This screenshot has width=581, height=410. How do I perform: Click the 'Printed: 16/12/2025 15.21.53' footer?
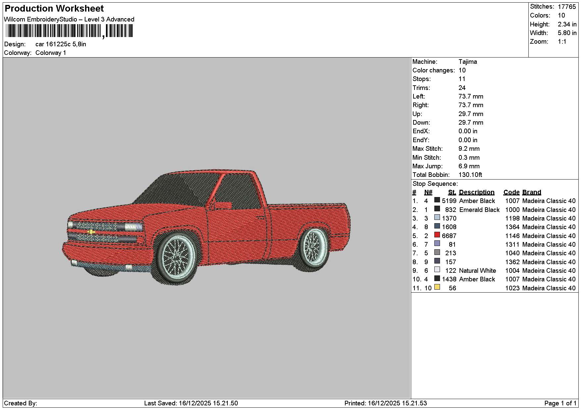(386, 403)
